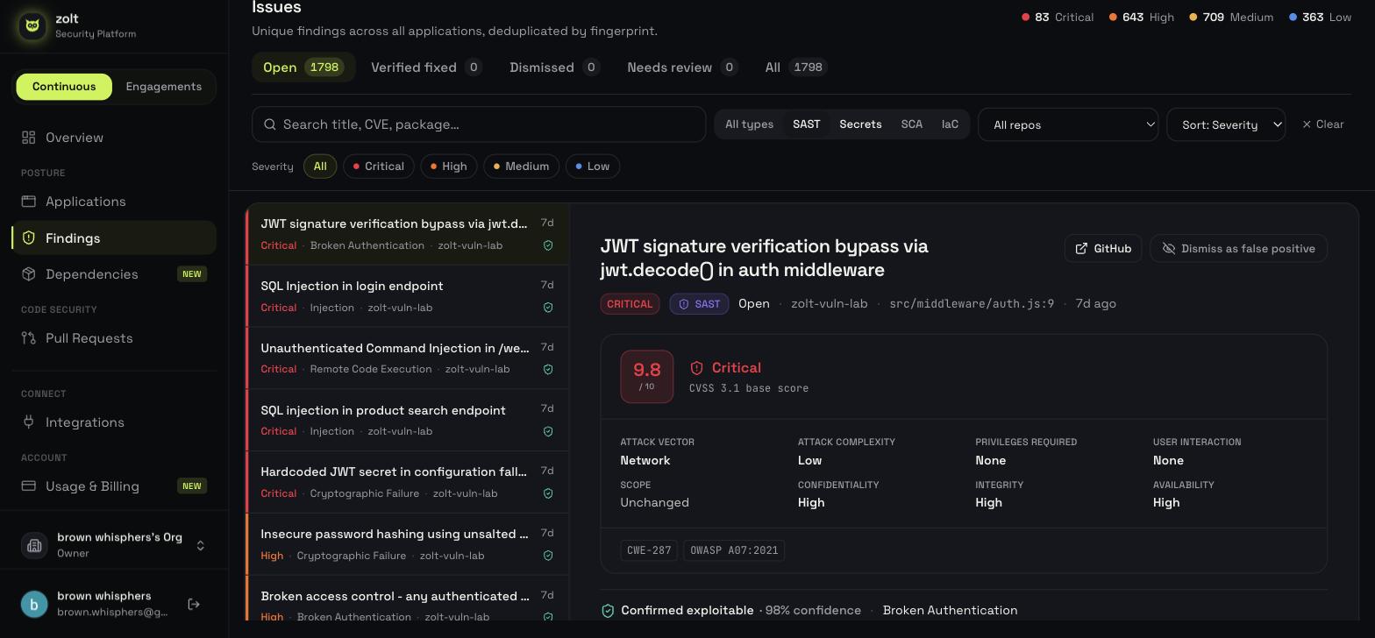
Task: Select the Medium severity filter chip
Action: point(522,167)
